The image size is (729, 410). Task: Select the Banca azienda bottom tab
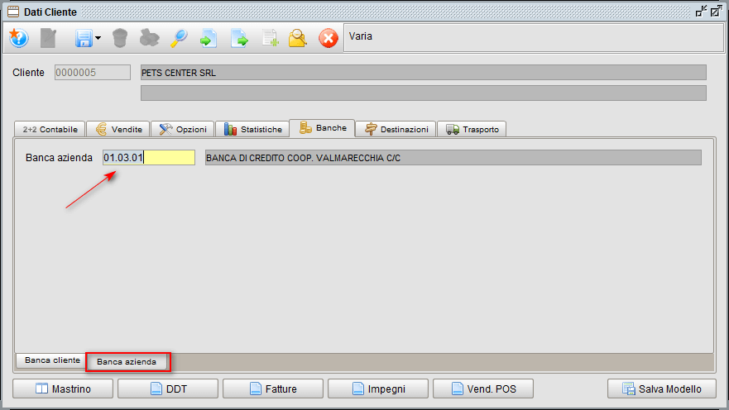[x=127, y=362]
